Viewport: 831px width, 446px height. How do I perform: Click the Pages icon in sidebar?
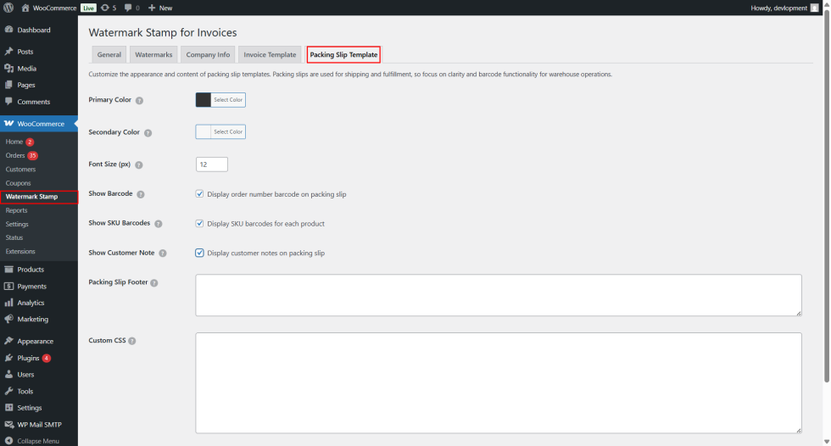coord(8,85)
